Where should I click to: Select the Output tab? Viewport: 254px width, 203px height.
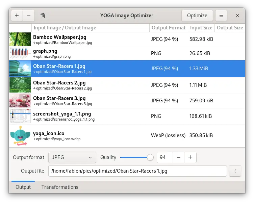23,187
